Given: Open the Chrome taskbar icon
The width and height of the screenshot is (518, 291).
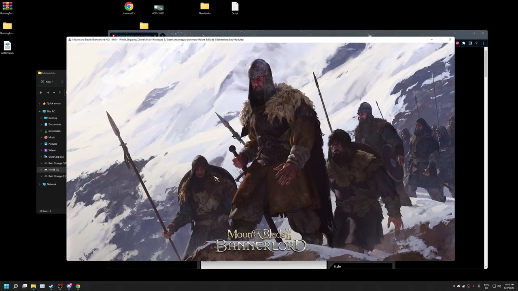Looking at the screenshot, I should (78, 286).
